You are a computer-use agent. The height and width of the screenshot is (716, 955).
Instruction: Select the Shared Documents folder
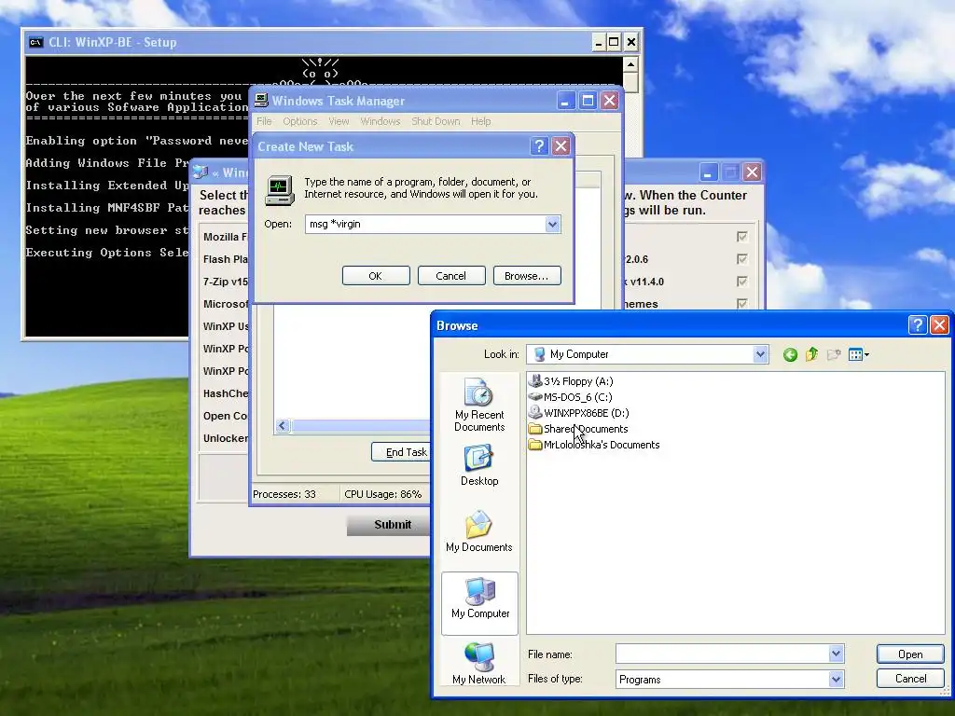(x=578, y=429)
